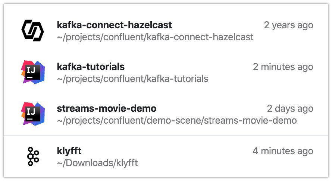
Task: Select the klyfft row's blank middle area
Action: pos(167,151)
